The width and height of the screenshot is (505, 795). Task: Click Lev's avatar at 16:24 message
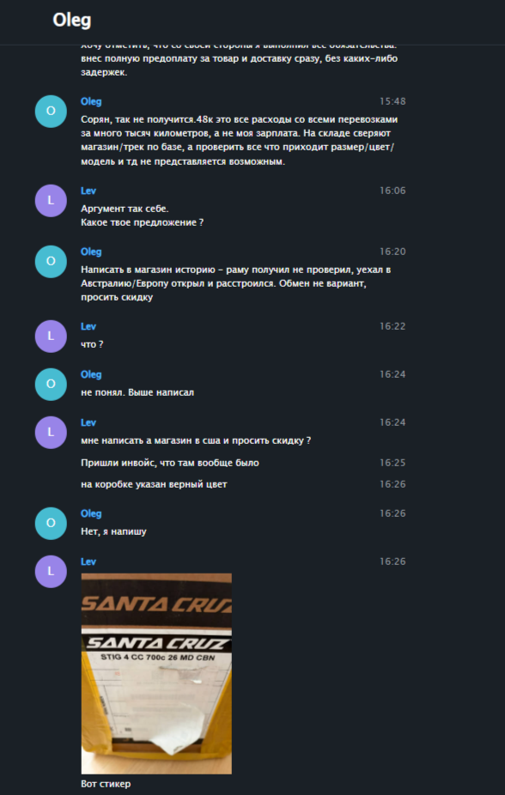tap(51, 433)
